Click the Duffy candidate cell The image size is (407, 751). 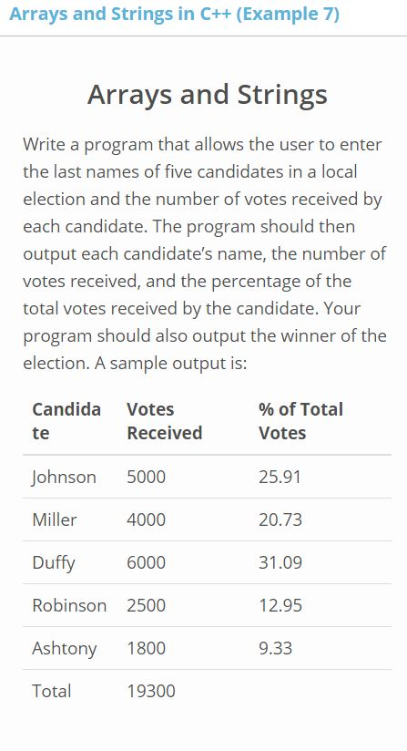[54, 562]
